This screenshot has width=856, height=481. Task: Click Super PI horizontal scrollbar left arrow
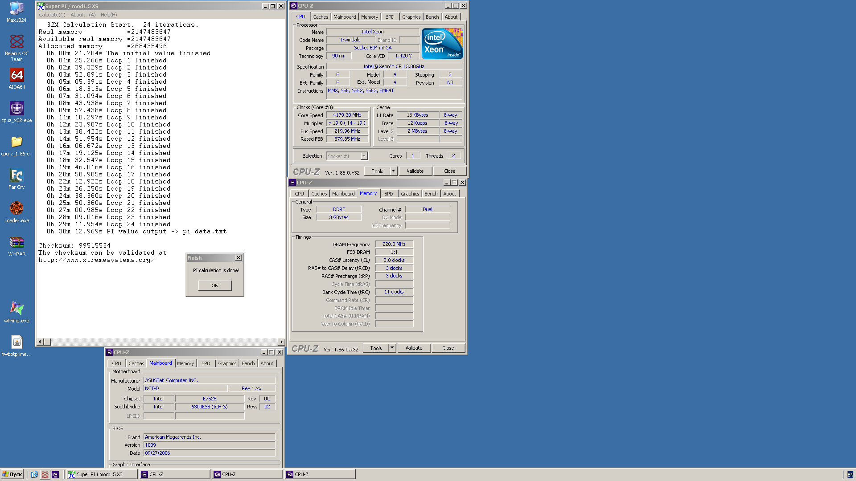40,342
